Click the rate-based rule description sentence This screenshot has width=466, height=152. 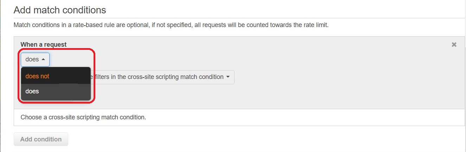171,25
